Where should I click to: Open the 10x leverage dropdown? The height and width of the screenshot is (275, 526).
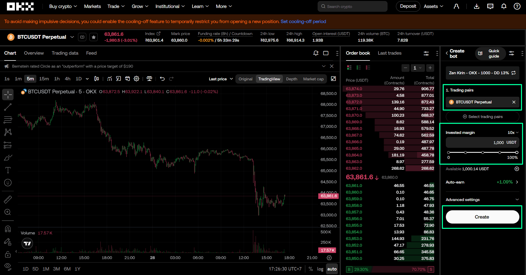point(513,133)
